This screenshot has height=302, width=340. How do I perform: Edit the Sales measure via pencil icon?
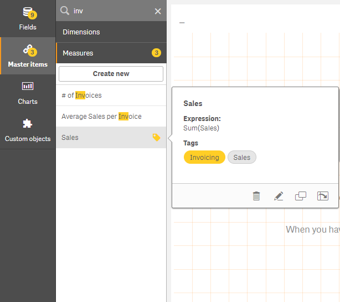279,196
